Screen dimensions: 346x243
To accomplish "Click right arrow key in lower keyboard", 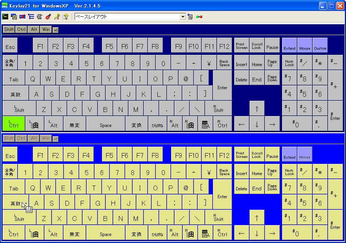I will pos(272,233).
